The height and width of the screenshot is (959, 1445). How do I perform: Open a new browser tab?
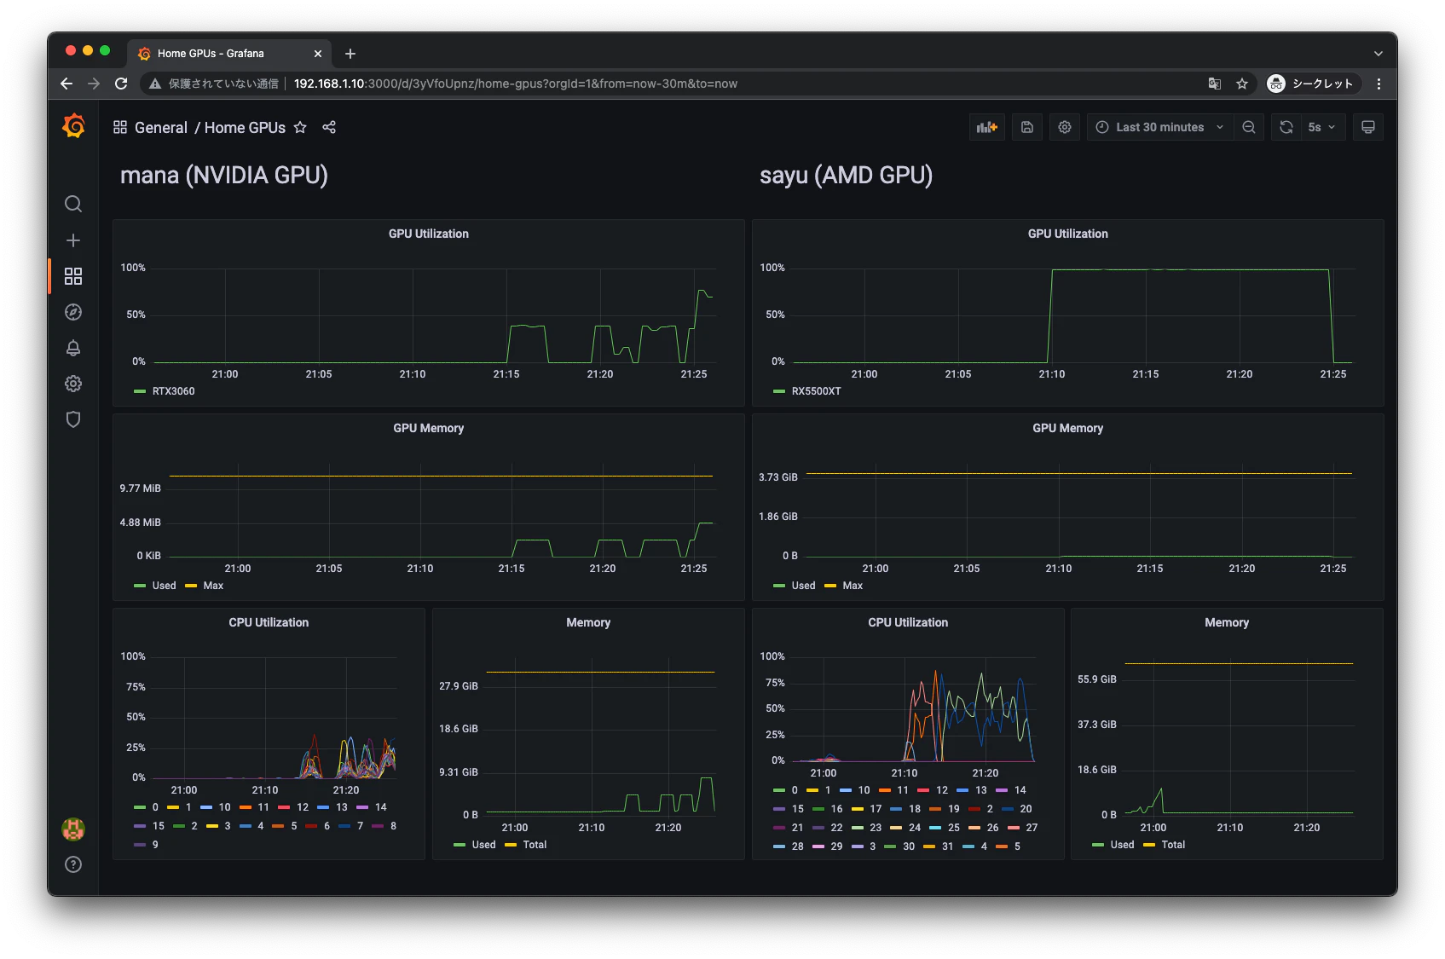tap(350, 54)
